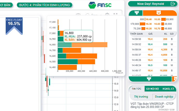Image resolution: width=179 pixels, height=111 pixels.
Task: Click the KL column header
Action: pos(166,34)
